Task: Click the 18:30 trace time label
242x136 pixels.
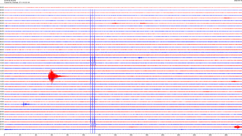Action: 2,104
